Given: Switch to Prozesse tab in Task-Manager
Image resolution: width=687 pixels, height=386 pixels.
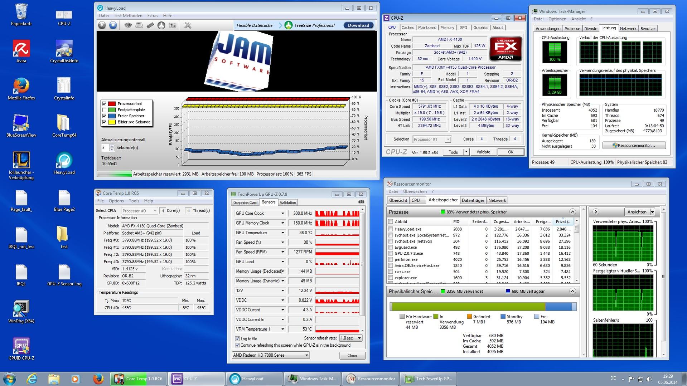Looking at the screenshot, I should (x=572, y=29).
